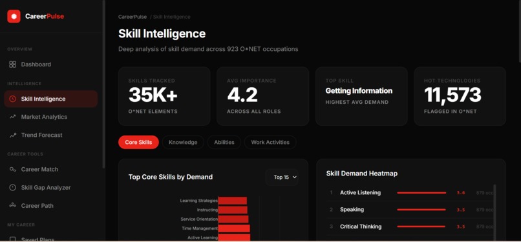The image size is (521, 242).
Task: Click the Learning Strategies chart bar
Action: (x=232, y=201)
